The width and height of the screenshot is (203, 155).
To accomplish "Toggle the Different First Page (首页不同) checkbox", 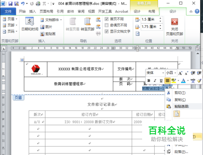I will point(107,19).
